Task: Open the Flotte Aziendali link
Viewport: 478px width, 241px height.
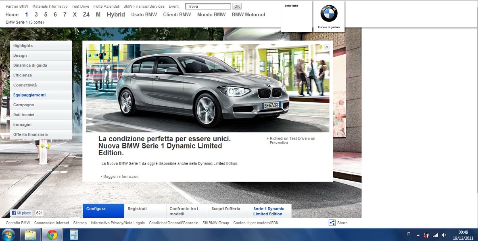Action: pos(106,6)
